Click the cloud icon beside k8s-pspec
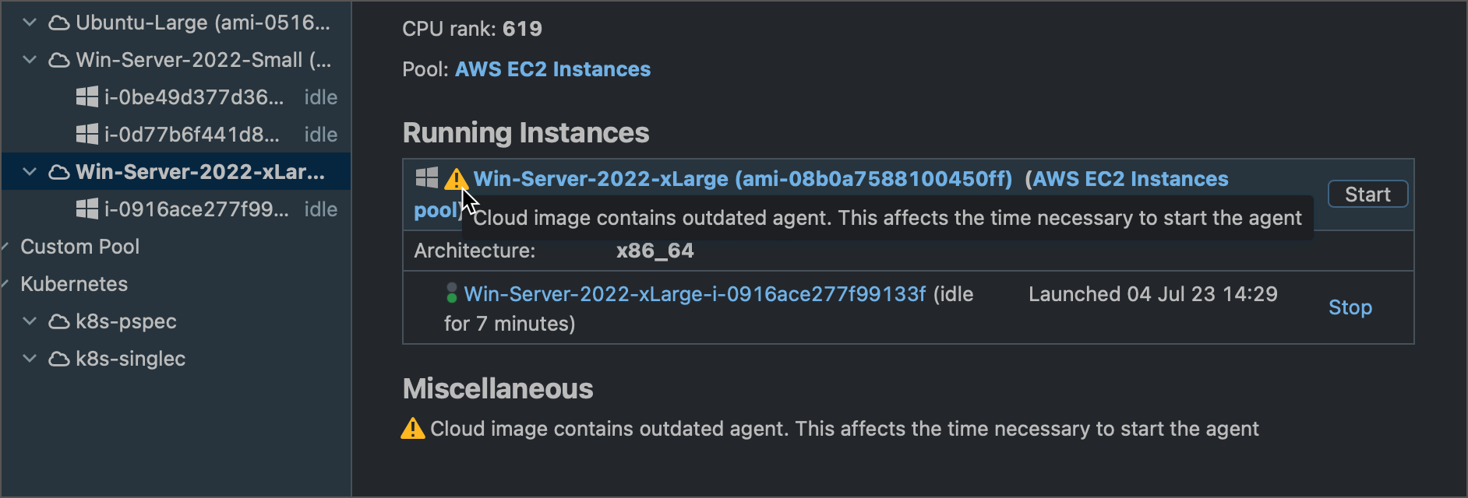The width and height of the screenshot is (1468, 498). pos(60,321)
